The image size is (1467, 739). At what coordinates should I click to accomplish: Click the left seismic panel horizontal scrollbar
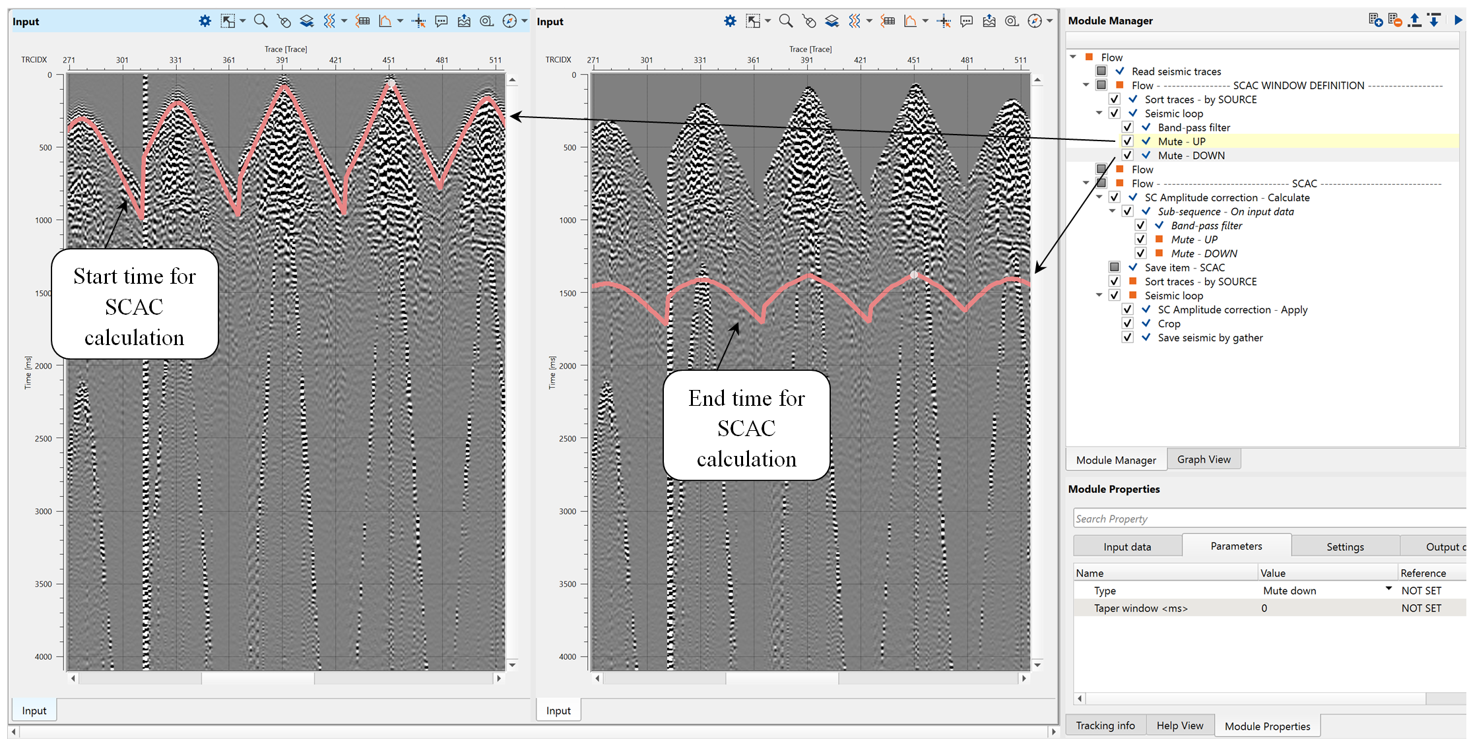257,678
